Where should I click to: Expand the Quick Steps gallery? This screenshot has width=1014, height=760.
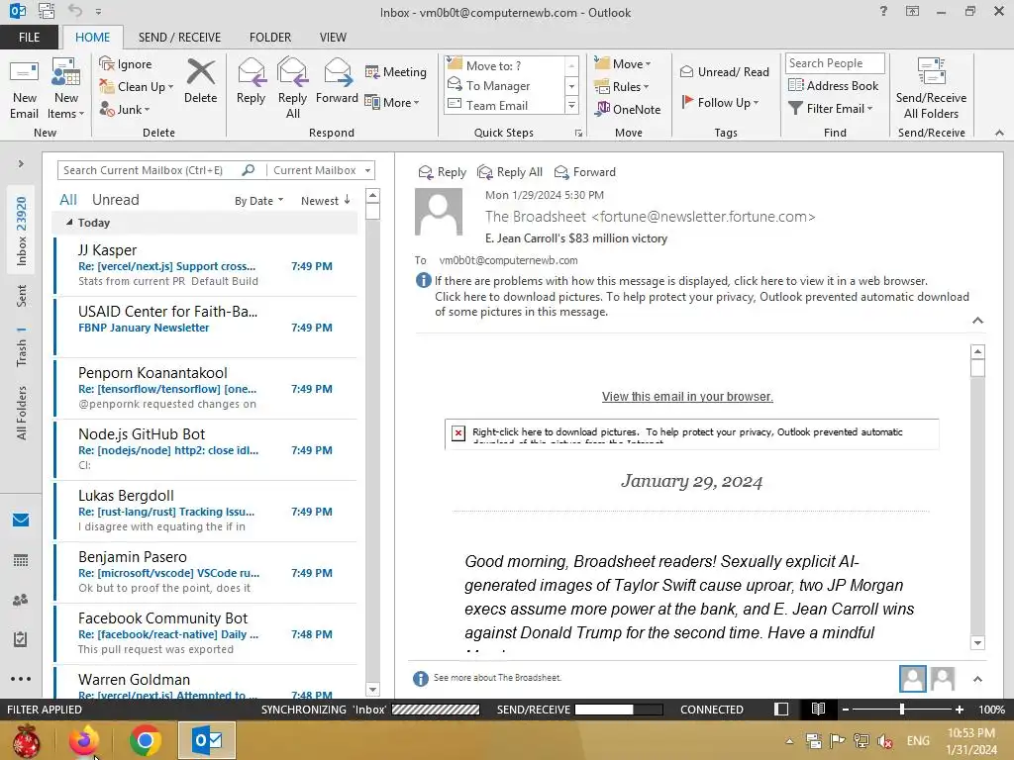[571, 105]
